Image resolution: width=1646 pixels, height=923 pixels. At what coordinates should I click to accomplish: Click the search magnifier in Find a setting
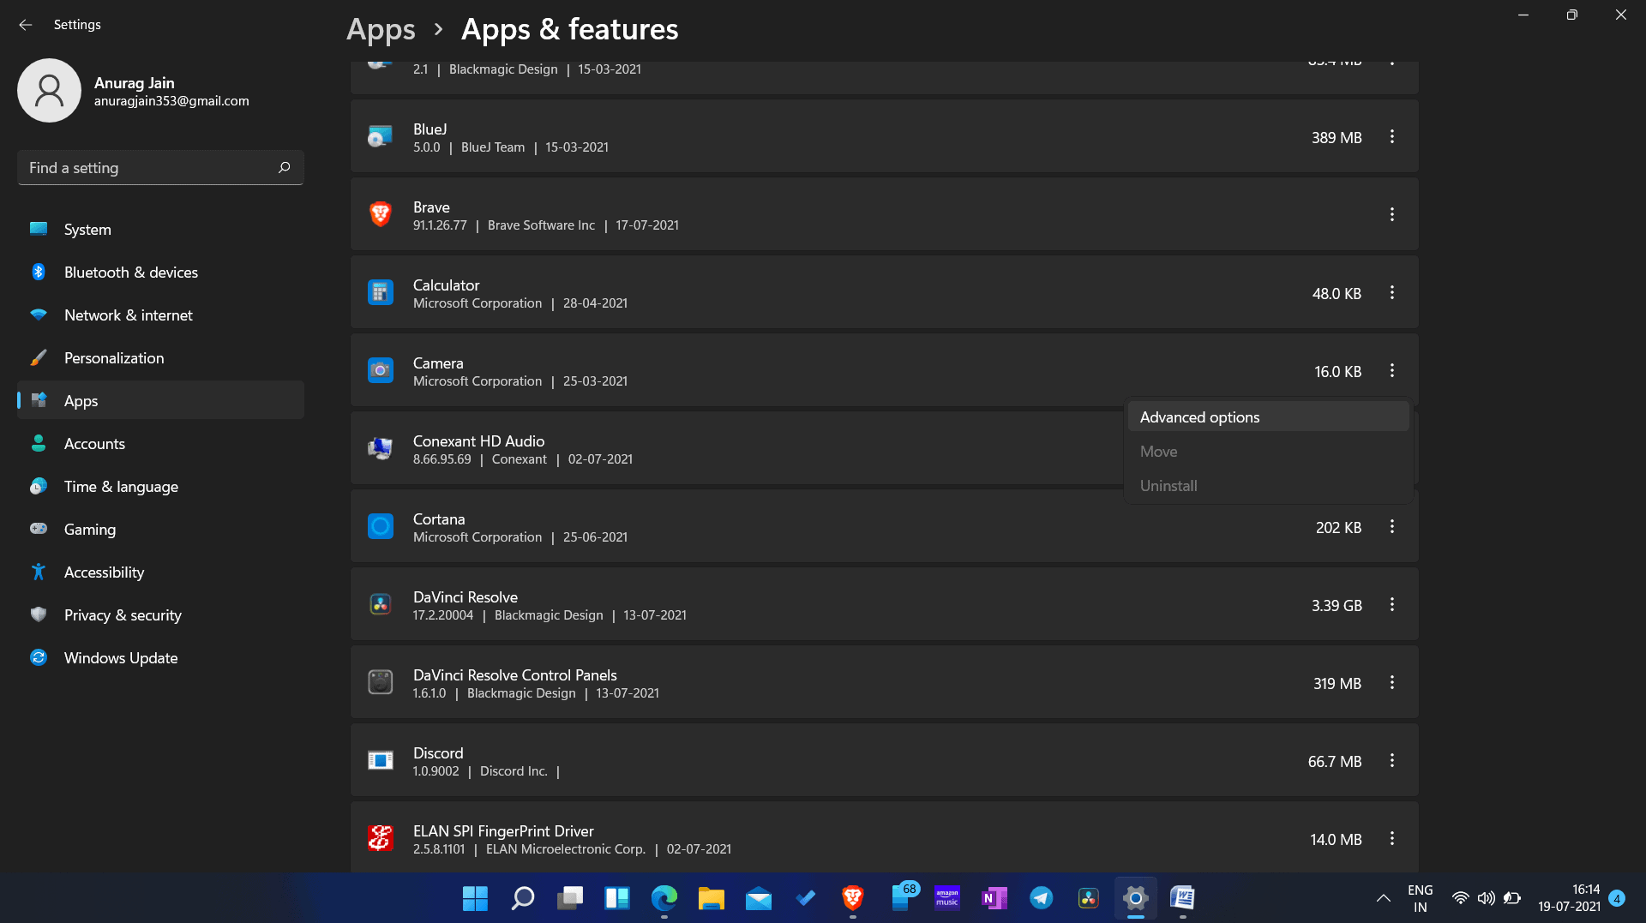285,168
